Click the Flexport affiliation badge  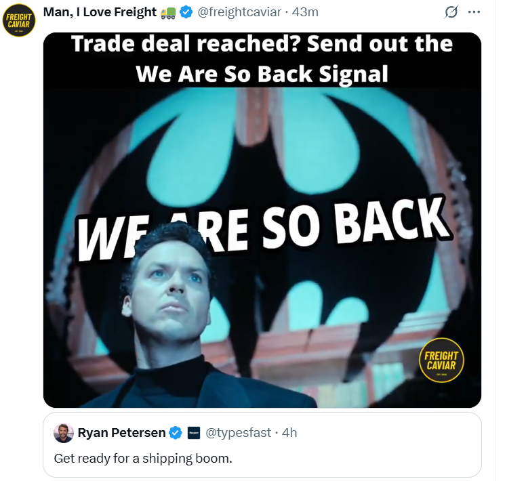[x=193, y=432]
